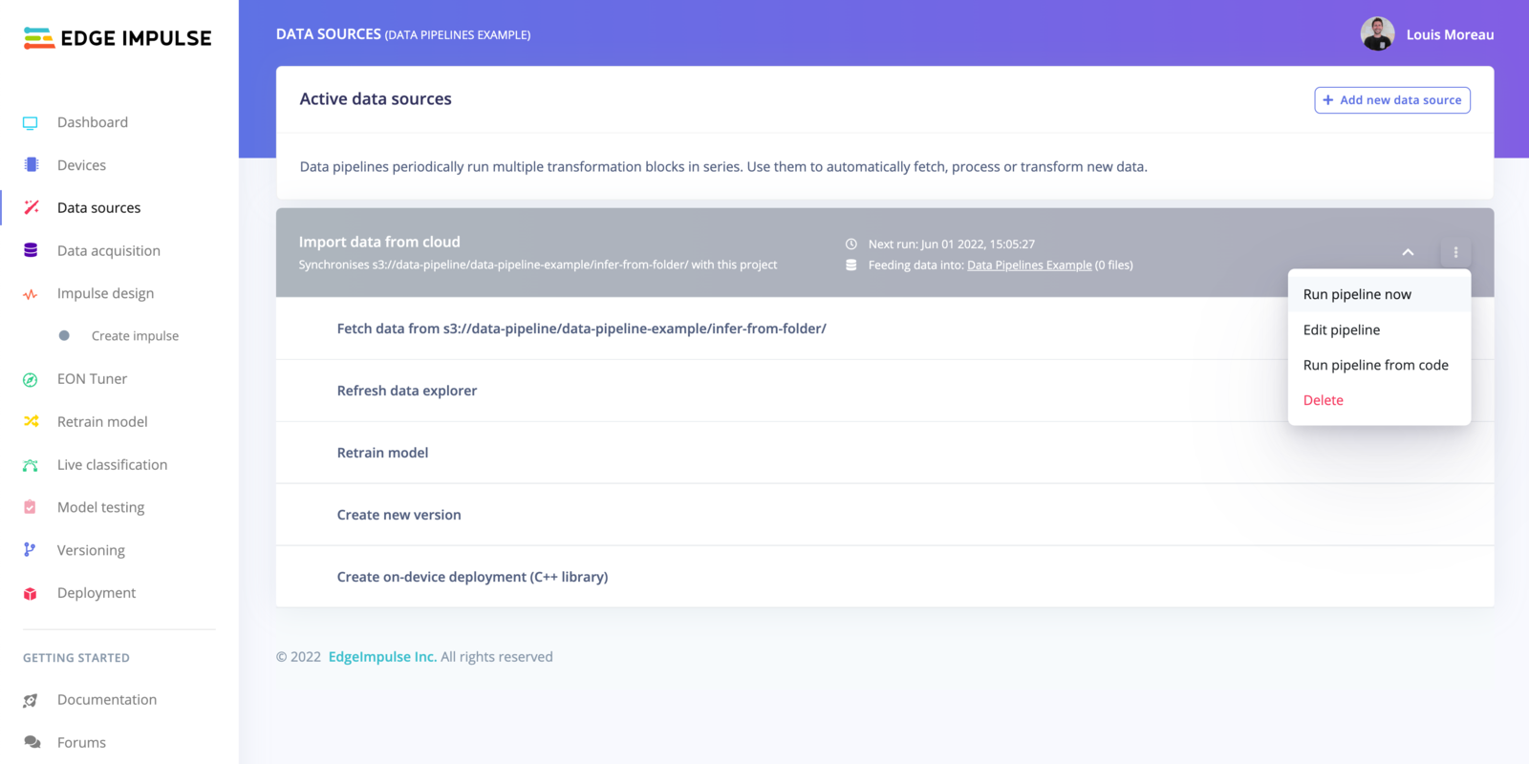This screenshot has height=764, width=1529.
Task: Click the Data sources wand icon
Action: point(31,207)
